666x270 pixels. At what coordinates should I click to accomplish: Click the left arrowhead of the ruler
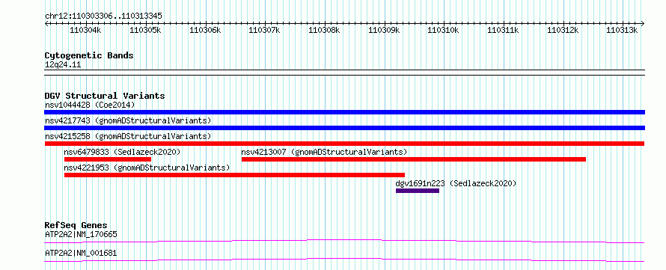pos(46,23)
